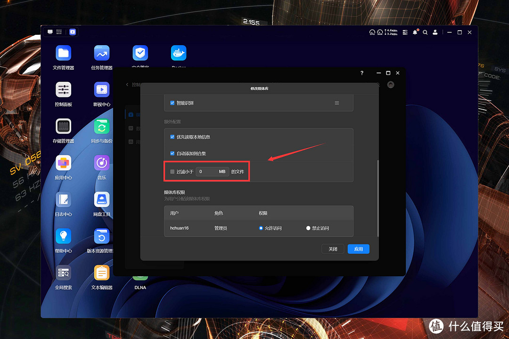Open the 影视中心 app from the desktop
Screen dimensions: 509x339
[x=101, y=90]
